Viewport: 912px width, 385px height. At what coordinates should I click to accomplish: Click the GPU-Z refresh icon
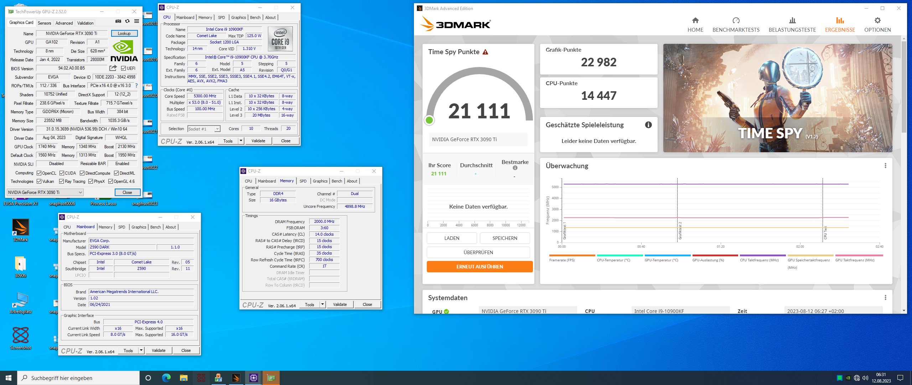127,21
